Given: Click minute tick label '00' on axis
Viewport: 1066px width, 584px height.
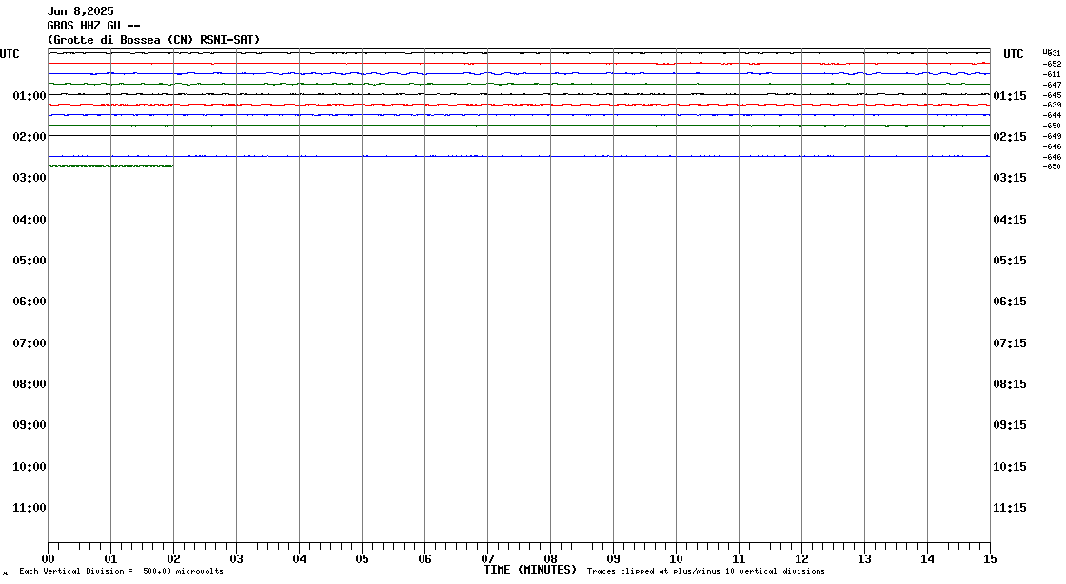Looking at the screenshot, I should point(49,559).
